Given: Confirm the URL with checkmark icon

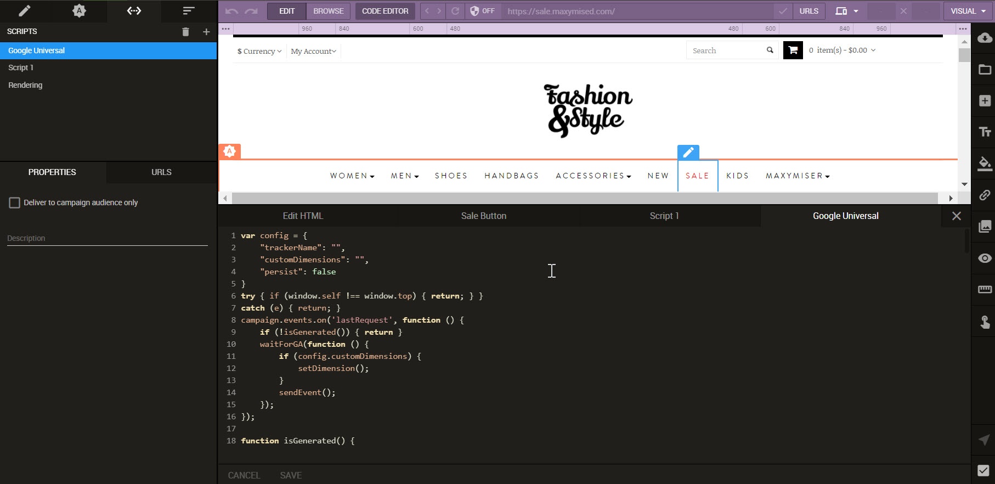Looking at the screenshot, I should 783,11.
